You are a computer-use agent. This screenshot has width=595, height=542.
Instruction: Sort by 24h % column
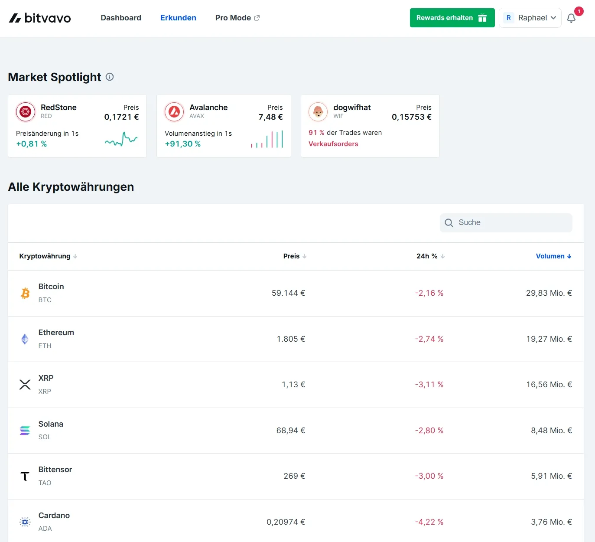click(x=430, y=256)
